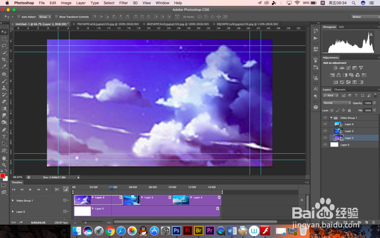Add a Brightness/Contrast adjustment

(x=335, y=68)
